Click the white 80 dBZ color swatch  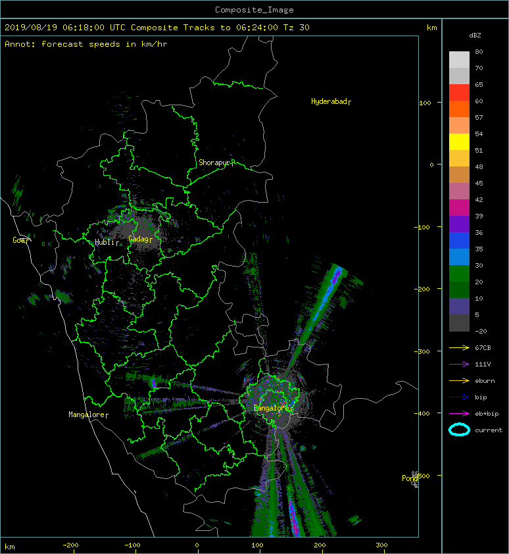click(x=459, y=60)
